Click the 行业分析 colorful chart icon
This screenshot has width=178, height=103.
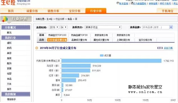5,19
